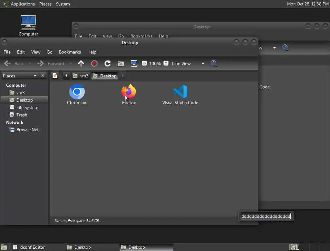Open the System panel menu

[x=63, y=4]
